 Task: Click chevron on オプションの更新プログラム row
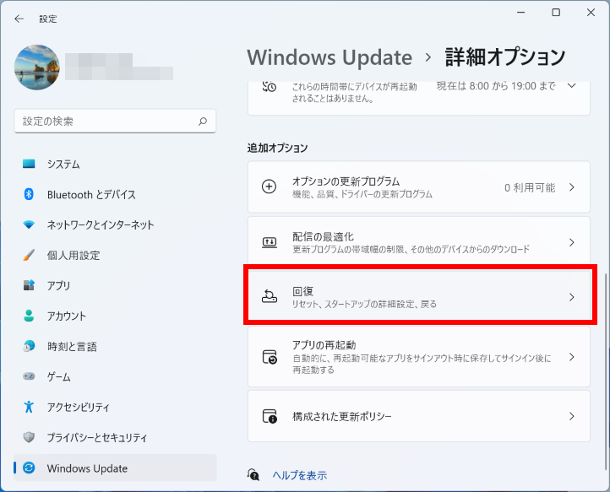click(x=571, y=187)
